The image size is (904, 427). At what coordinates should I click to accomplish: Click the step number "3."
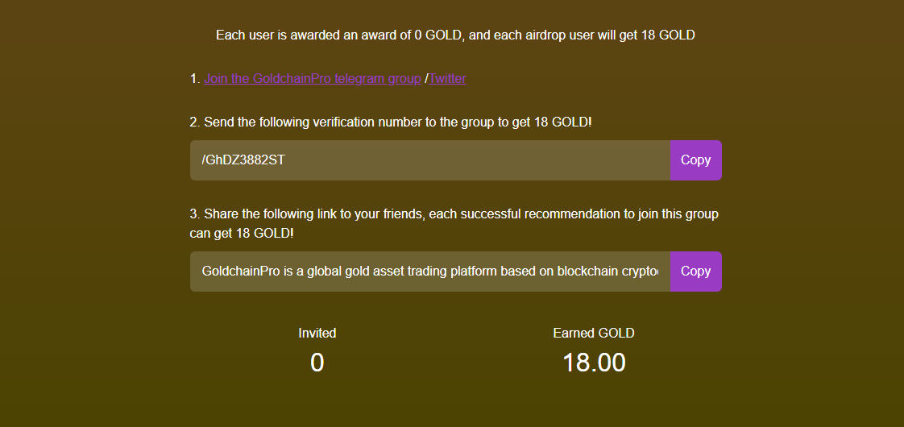point(194,214)
